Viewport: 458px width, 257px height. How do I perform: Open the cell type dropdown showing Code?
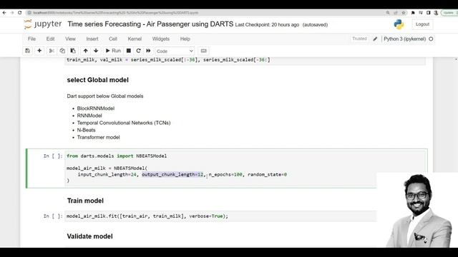pos(175,51)
